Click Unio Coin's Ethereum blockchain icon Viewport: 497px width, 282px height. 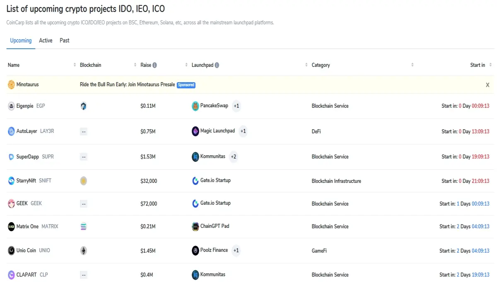84,251
